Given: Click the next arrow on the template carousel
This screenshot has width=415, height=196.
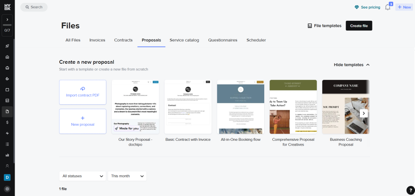Looking at the screenshot, I should click(x=364, y=113).
